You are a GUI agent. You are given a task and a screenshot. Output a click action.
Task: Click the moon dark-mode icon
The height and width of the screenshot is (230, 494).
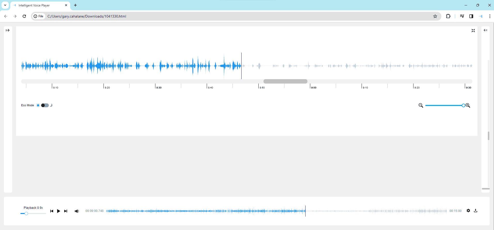51,105
